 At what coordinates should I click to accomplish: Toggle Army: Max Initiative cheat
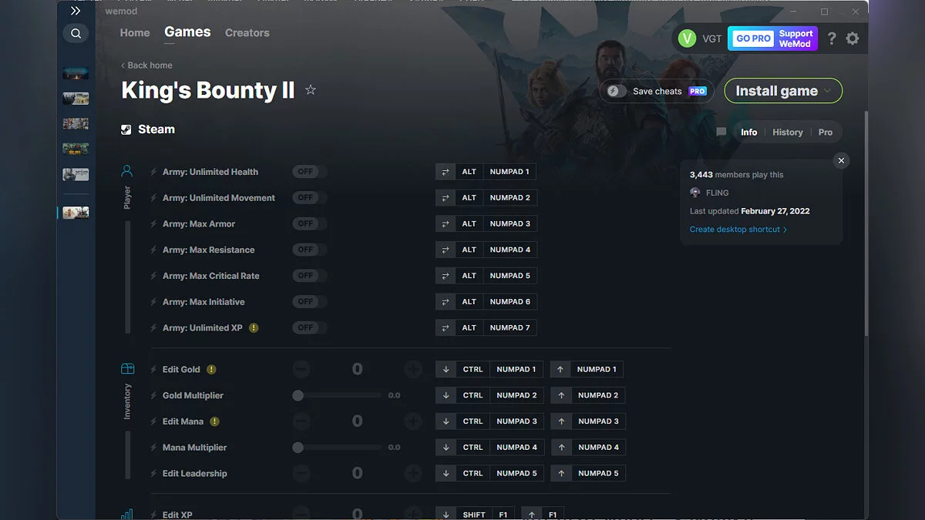coord(310,301)
